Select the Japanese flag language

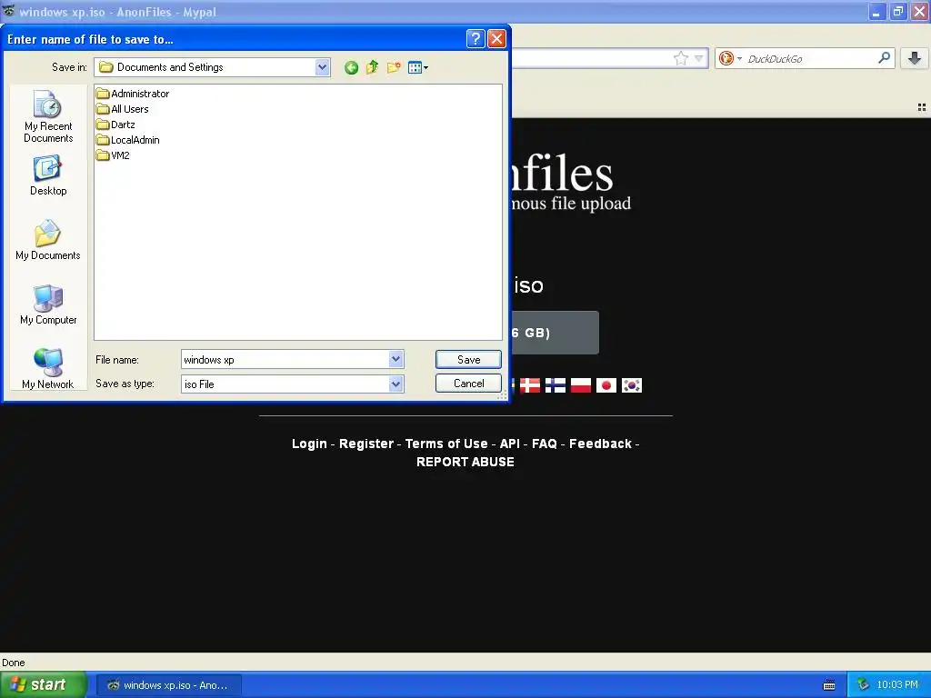coord(606,385)
